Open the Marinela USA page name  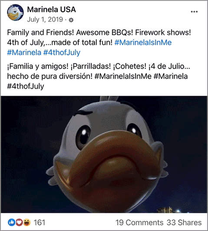[52, 10]
